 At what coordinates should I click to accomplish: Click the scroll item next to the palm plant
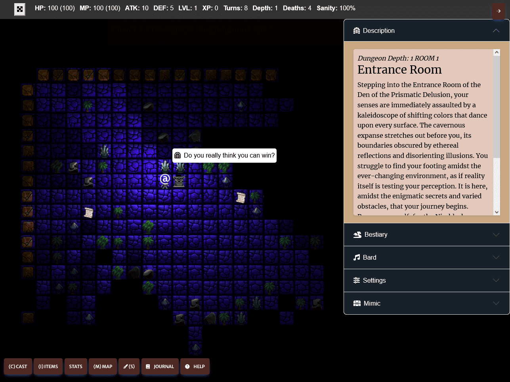coord(241,197)
